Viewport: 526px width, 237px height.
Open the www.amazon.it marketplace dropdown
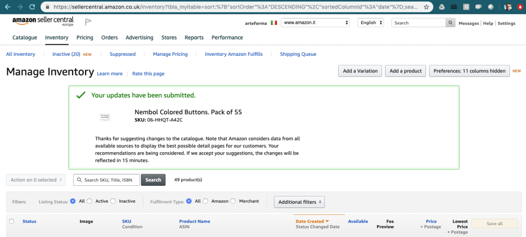(315, 23)
